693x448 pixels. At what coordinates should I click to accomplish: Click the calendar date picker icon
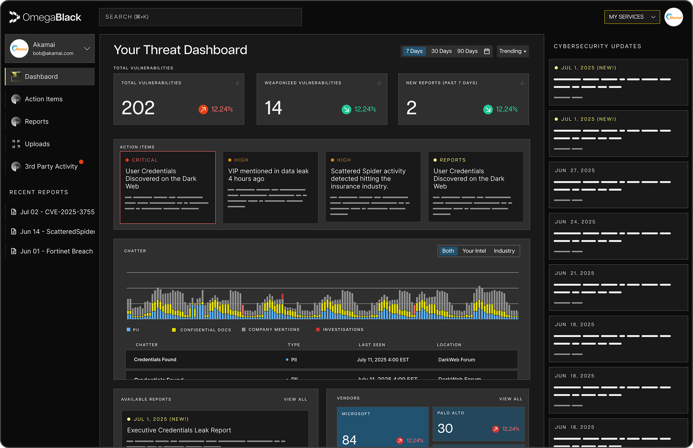click(487, 51)
